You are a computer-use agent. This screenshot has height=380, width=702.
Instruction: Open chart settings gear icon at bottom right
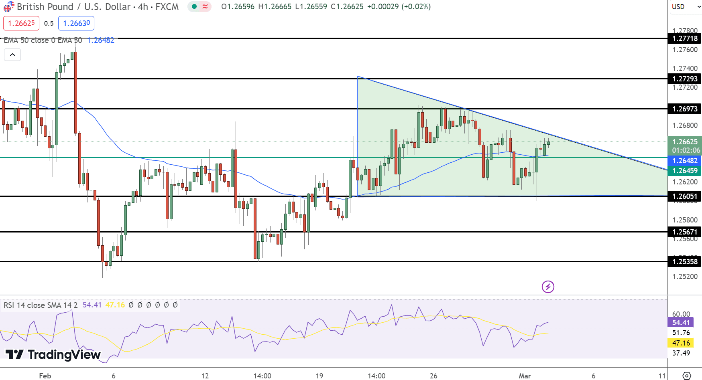tap(687, 376)
